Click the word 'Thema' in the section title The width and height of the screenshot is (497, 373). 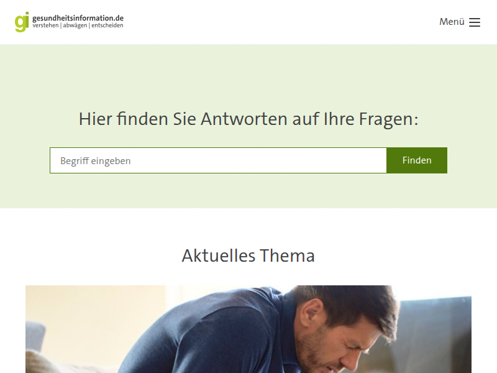point(287,256)
